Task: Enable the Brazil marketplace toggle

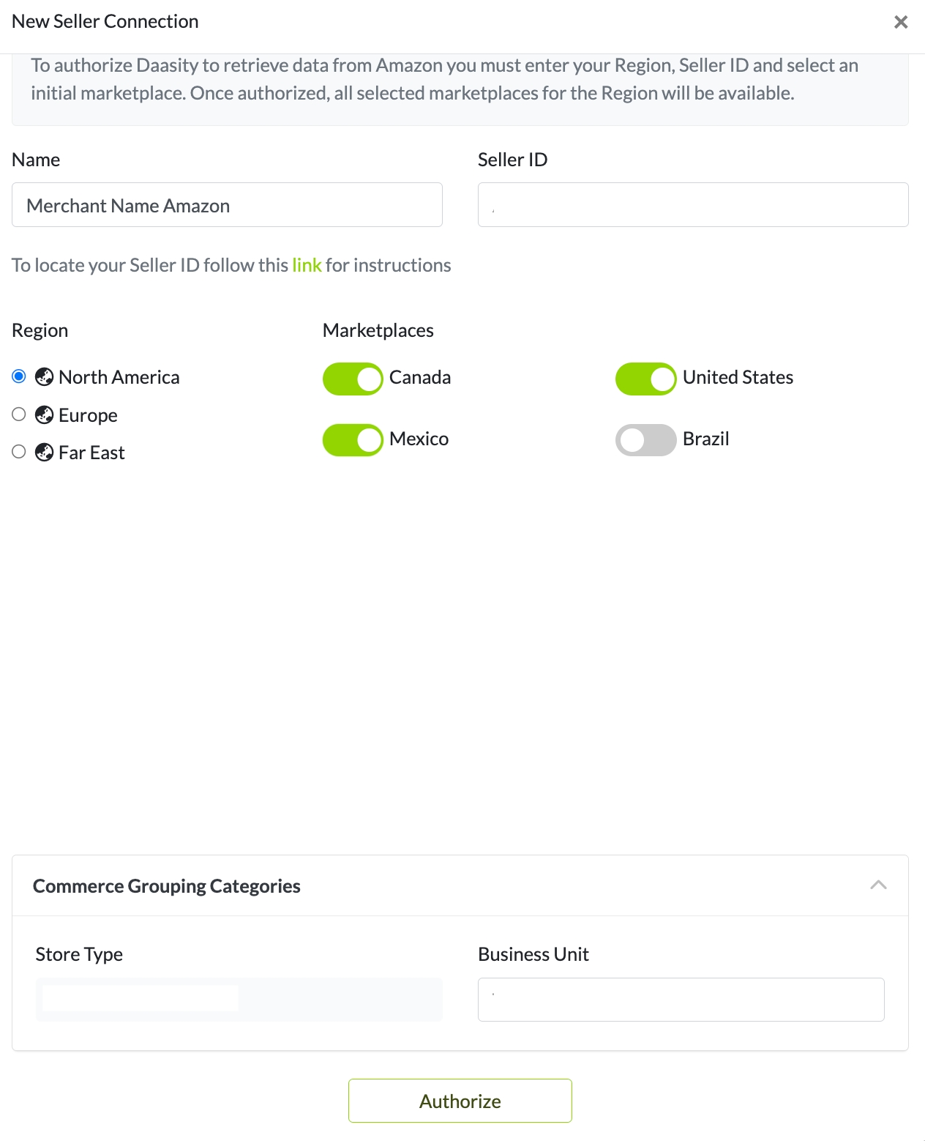Action: pos(645,440)
